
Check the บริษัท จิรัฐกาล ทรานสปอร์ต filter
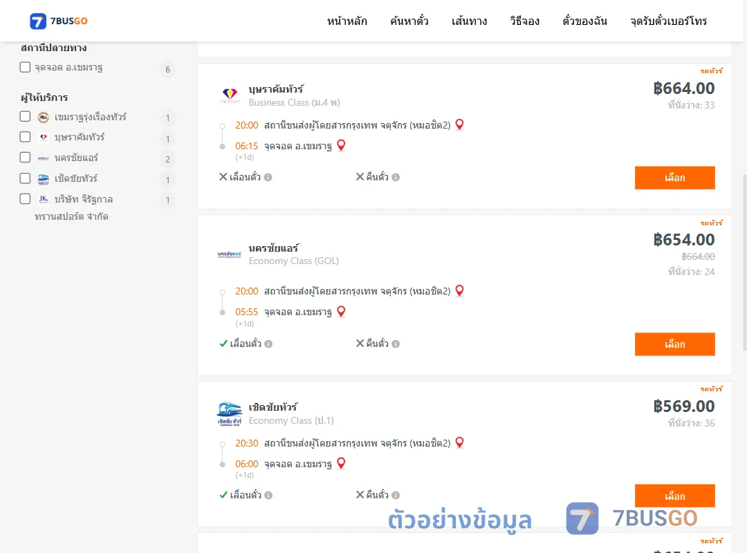[x=26, y=198]
